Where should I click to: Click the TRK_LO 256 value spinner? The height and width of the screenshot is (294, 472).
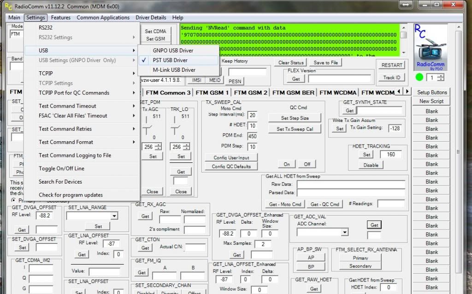pyautogui.click(x=187, y=147)
